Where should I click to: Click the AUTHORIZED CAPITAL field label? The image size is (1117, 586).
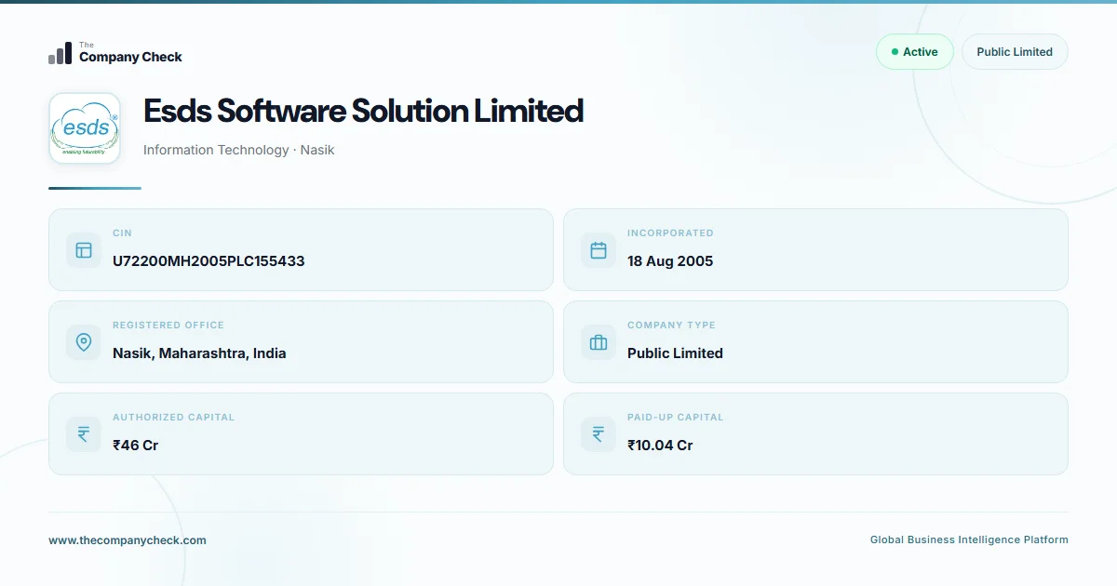(174, 418)
